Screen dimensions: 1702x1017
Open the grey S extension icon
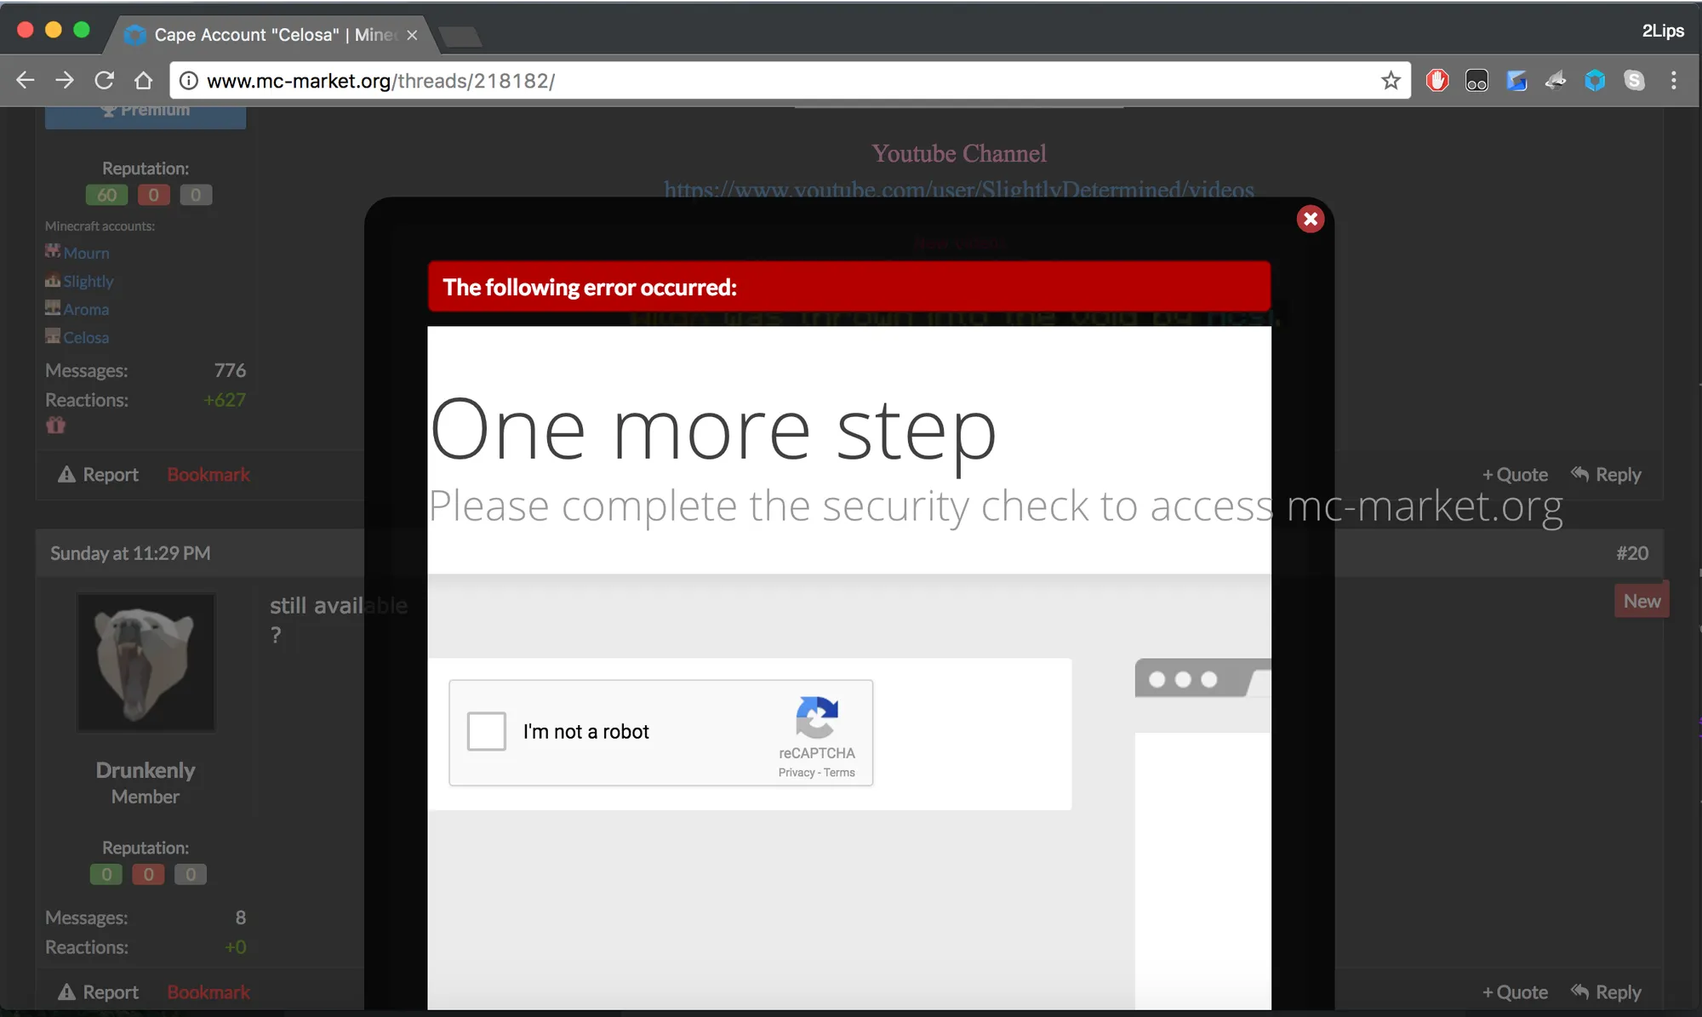pyautogui.click(x=1634, y=81)
